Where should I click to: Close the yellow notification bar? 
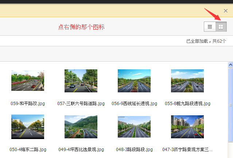tap(226, 11)
